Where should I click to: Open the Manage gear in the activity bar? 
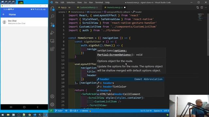(x=52, y=104)
